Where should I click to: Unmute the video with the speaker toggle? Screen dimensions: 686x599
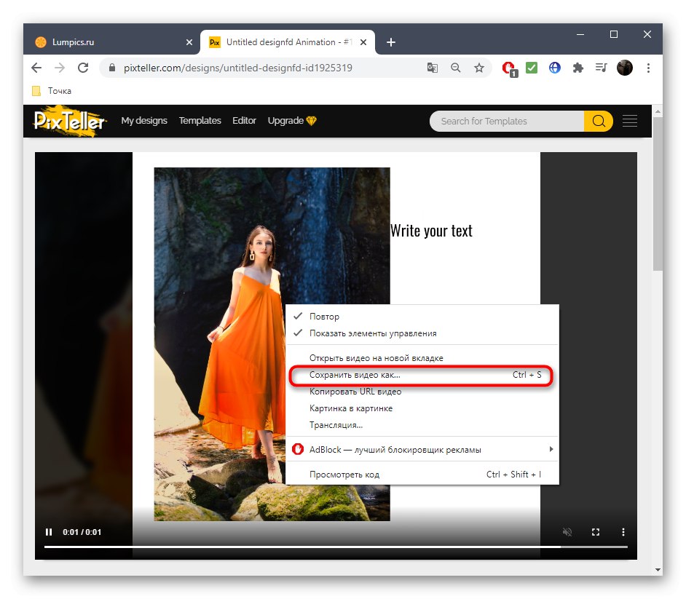coord(567,532)
